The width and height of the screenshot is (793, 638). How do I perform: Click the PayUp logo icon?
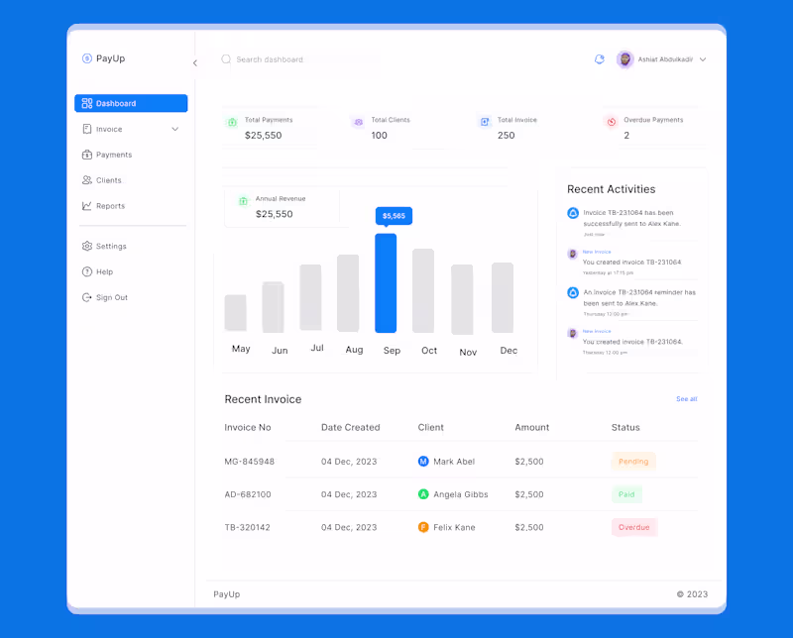pos(87,58)
